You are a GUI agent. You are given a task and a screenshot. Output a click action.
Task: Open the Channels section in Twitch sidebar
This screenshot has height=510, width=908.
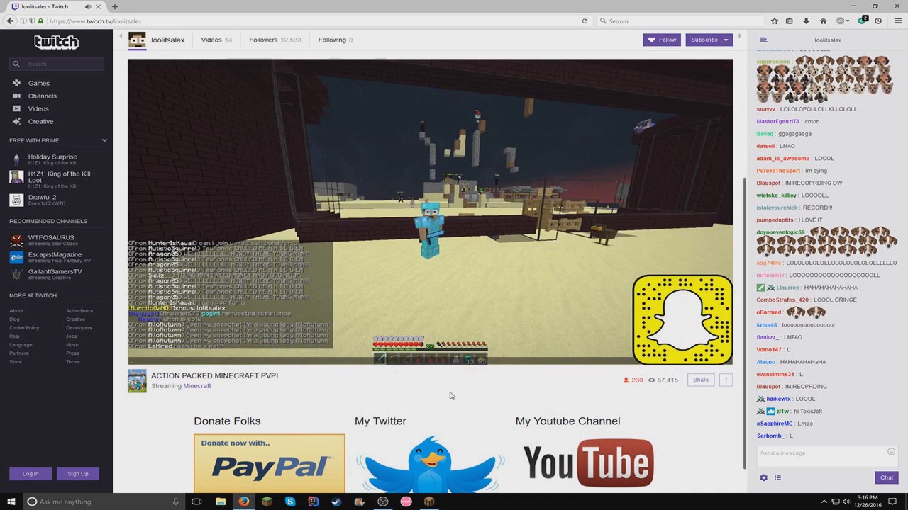click(42, 96)
